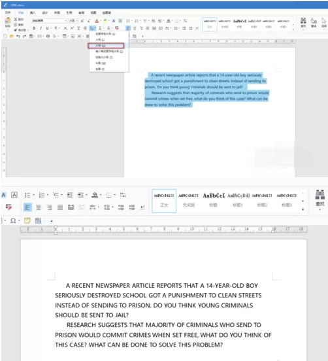Image resolution: width=328 pixels, height=361 pixels.
Task: Click the eraser clear-format icon in lower ribbon
Action: (8, 207)
